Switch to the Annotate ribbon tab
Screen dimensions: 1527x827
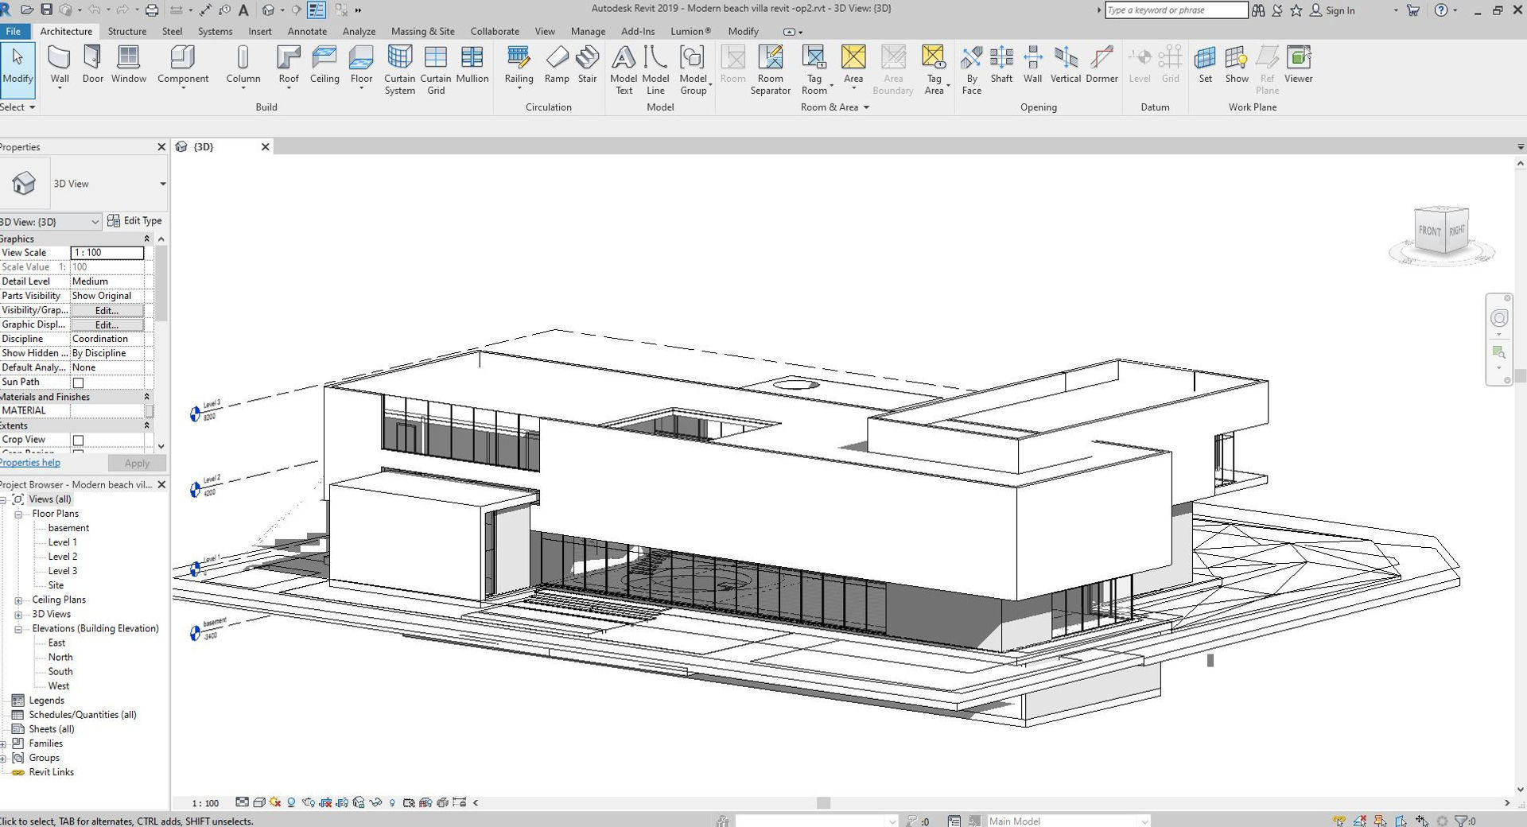[x=307, y=31]
